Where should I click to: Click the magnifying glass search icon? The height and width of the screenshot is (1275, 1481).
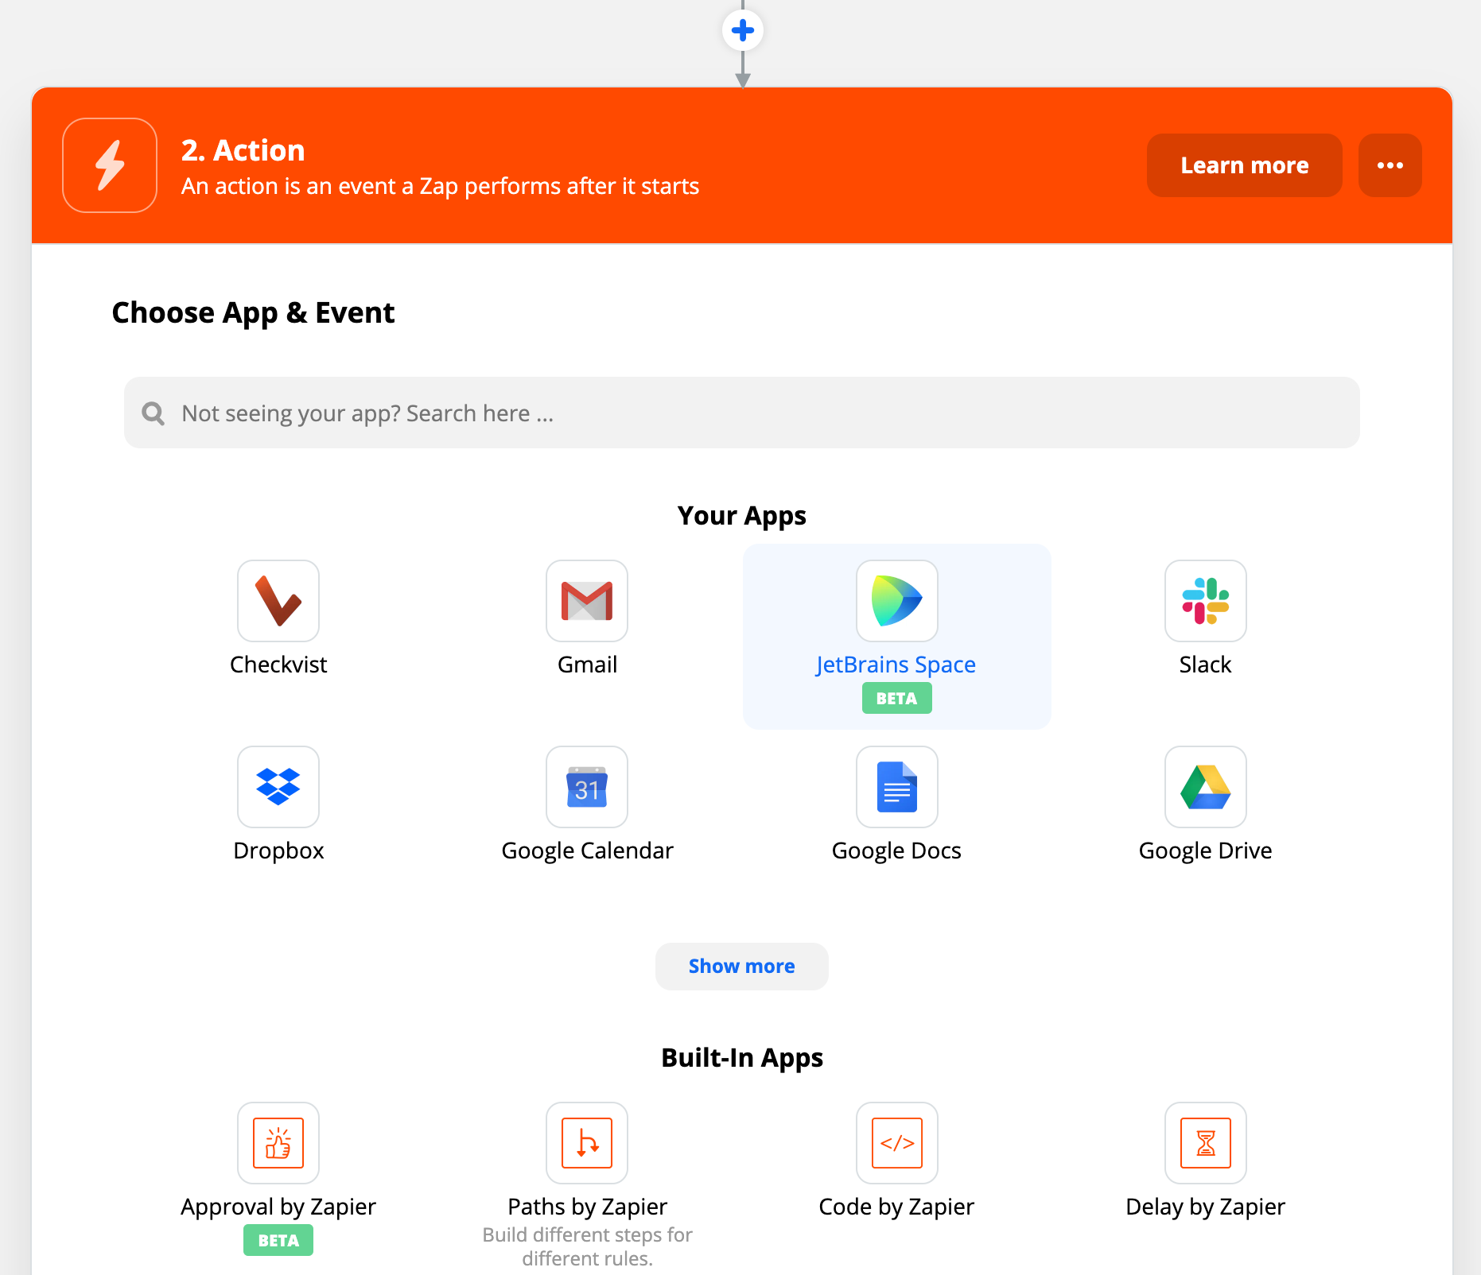(x=153, y=413)
